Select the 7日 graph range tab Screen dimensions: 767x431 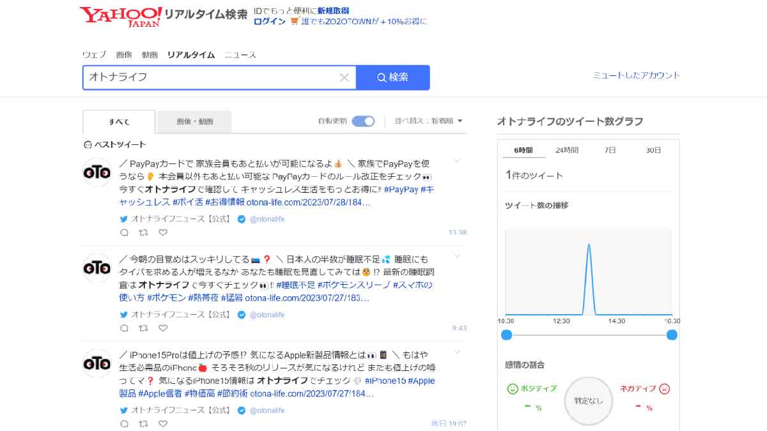[610, 150]
